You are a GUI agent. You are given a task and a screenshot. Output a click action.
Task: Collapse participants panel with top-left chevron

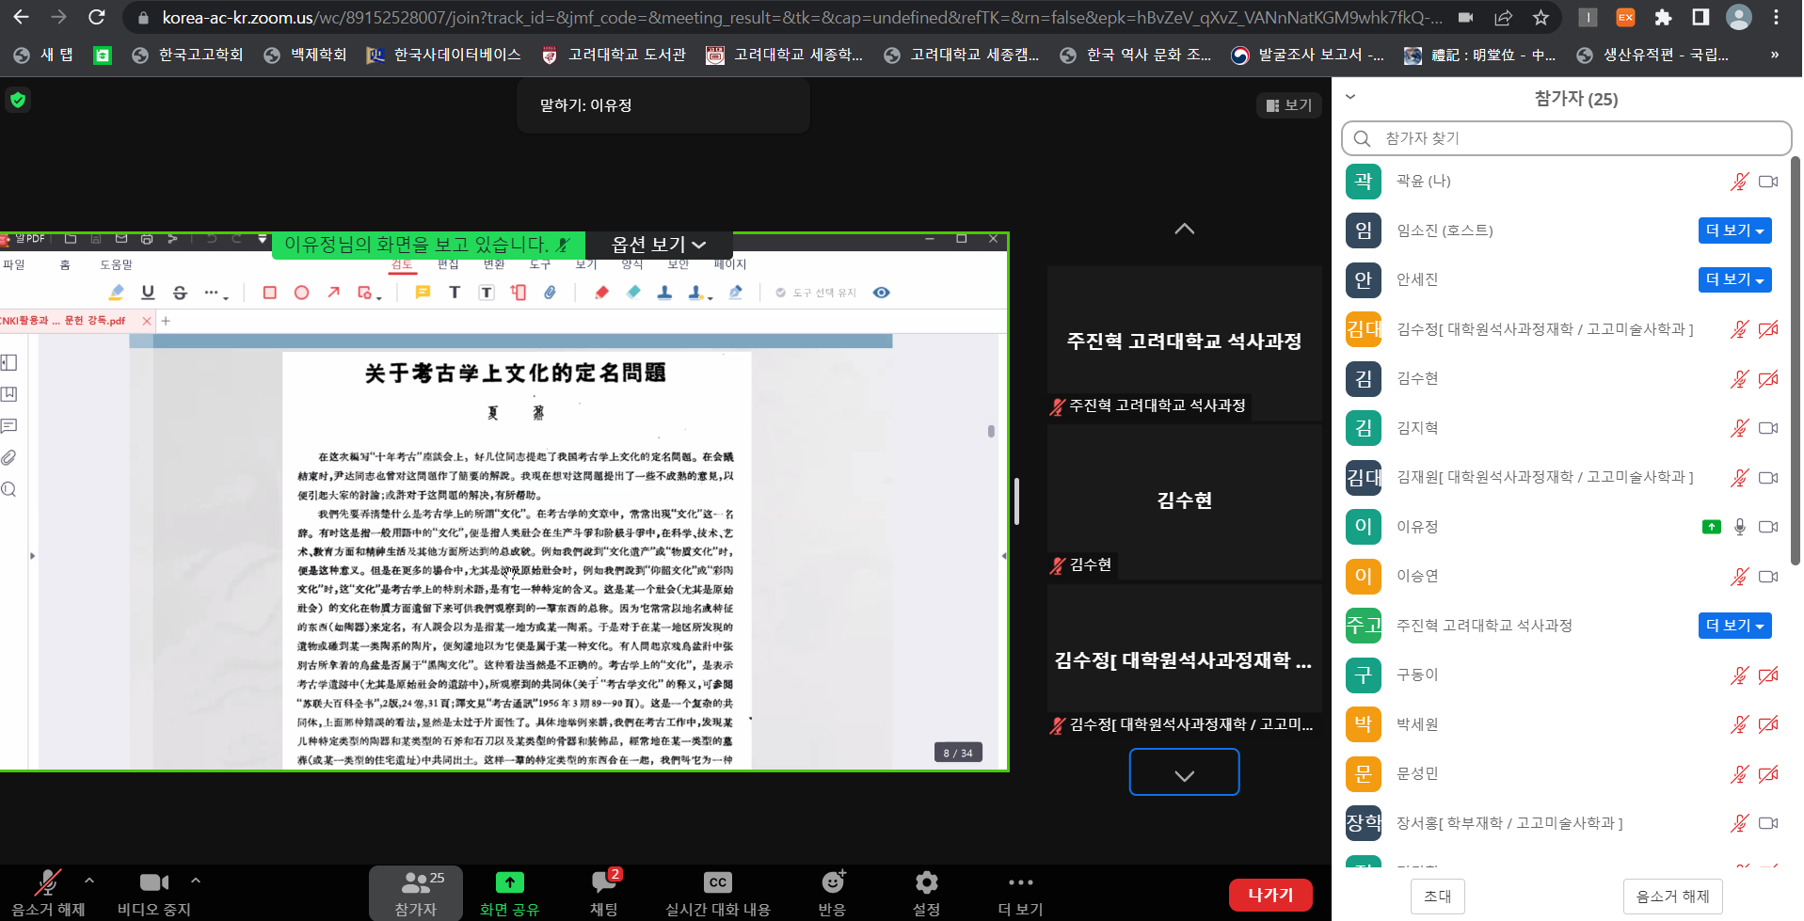coord(1350,97)
